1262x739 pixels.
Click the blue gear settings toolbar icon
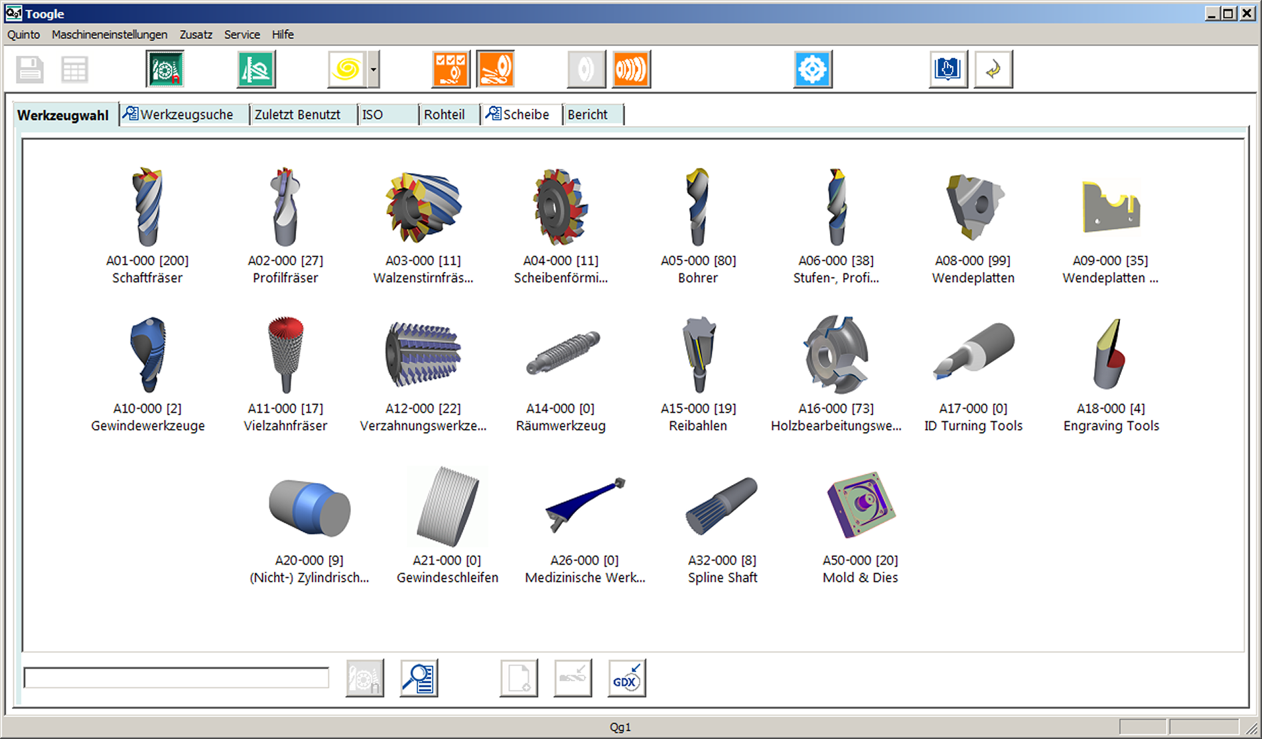(x=812, y=69)
